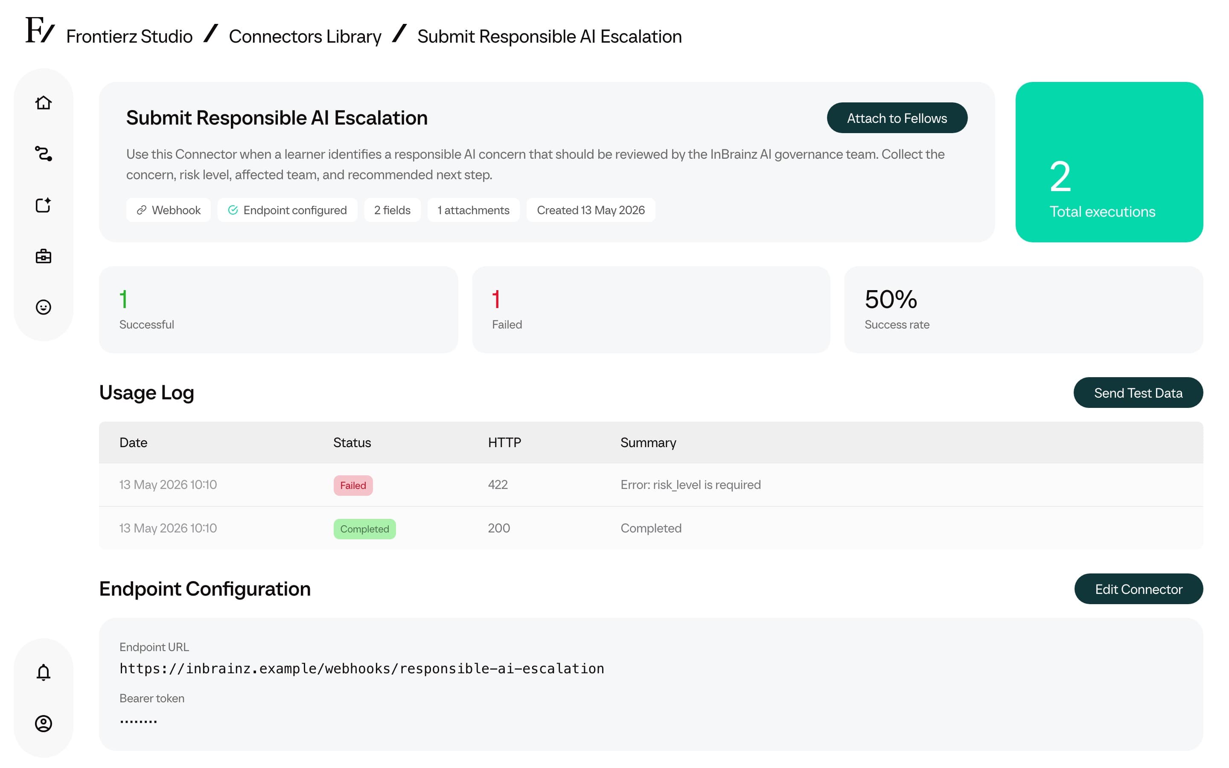Click the HTTP column header
Screen dimensions: 1229x768
point(504,442)
